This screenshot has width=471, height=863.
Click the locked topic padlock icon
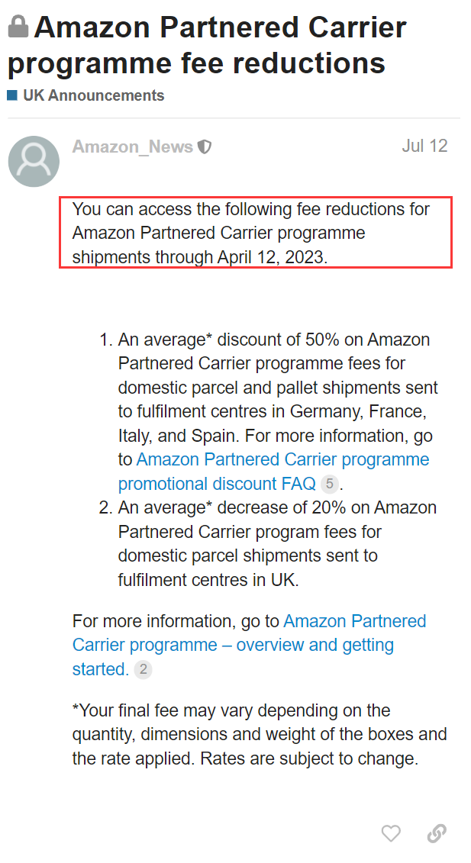pyautogui.click(x=18, y=27)
